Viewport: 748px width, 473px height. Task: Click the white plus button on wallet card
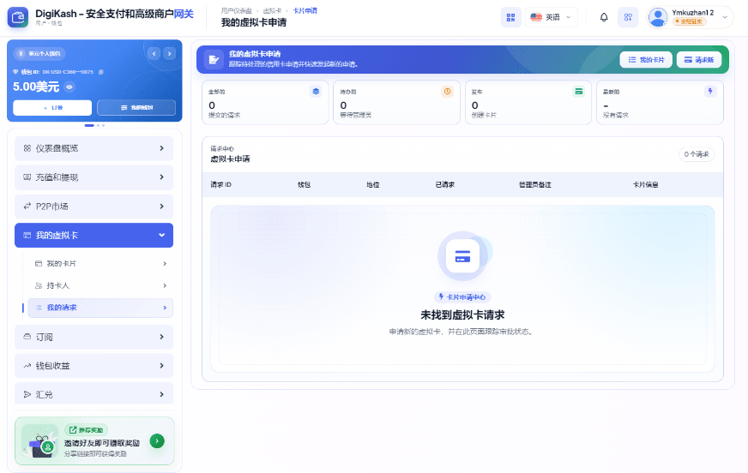pos(52,108)
